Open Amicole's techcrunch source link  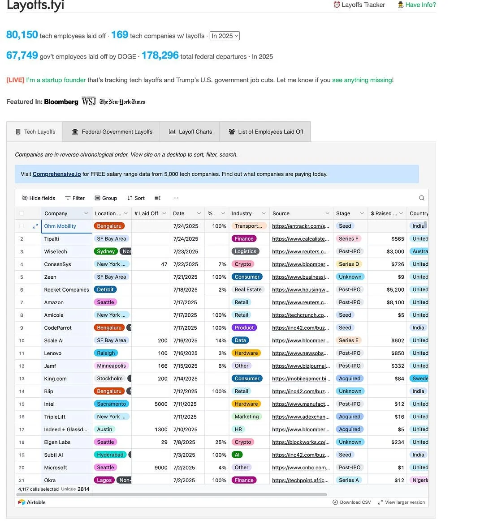coord(300,315)
